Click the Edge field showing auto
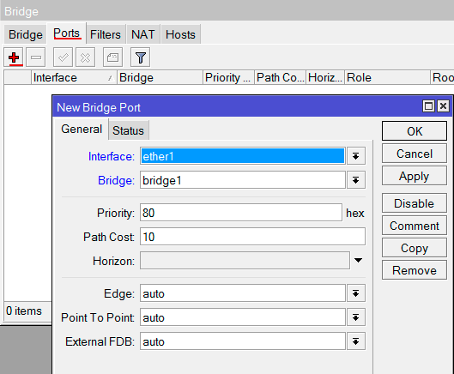Image resolution: width=454 pixels, height=374 pixels. click(243, 293)
